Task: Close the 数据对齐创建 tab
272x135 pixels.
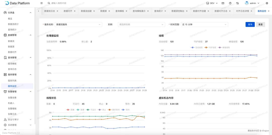Action: pos(208,11)
